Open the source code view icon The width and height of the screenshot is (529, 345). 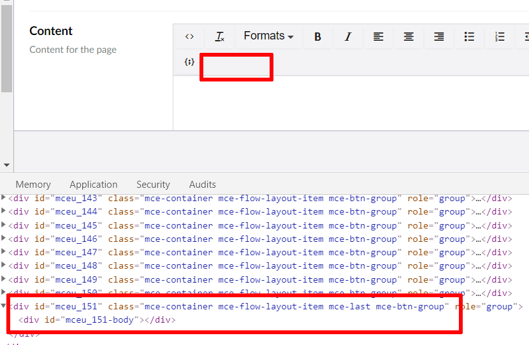189,36
